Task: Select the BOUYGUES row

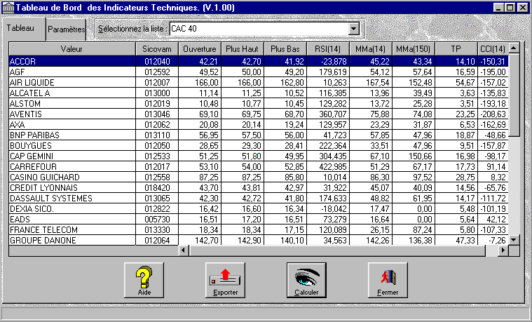Action: (259, 145)
